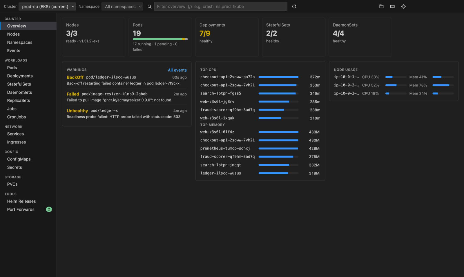Expand the All namespaces dropdown
This screenshot has width=464, height=277.
point(122,6)
